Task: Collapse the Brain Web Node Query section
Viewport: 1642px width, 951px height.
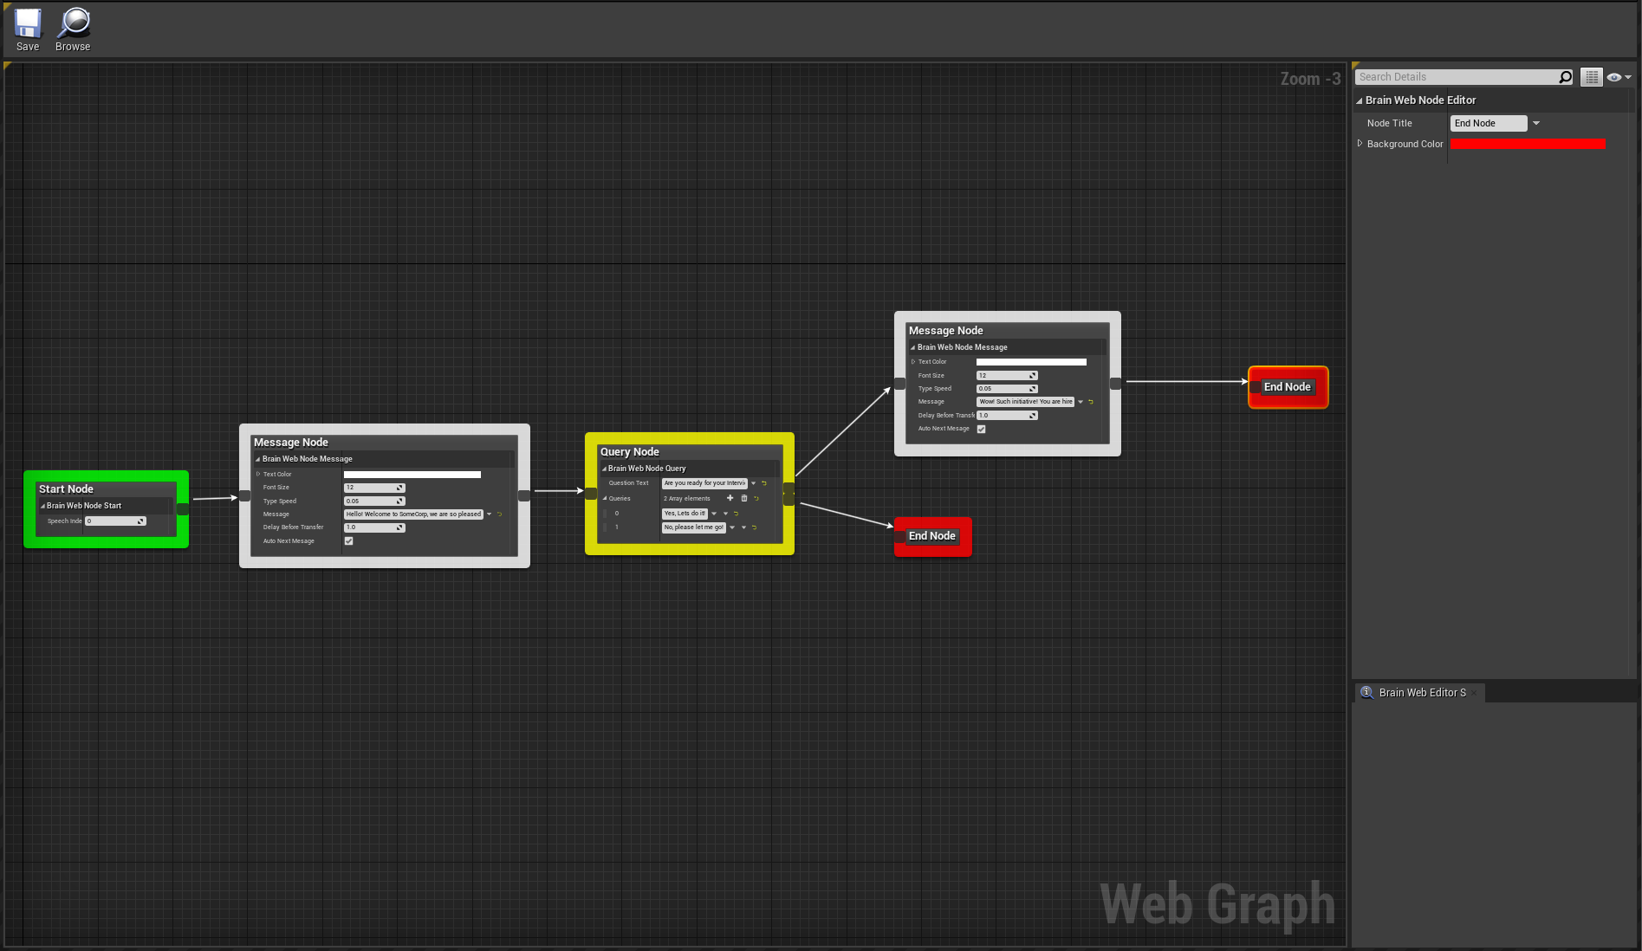Action: pyautogui.click(x=605, y=469)
